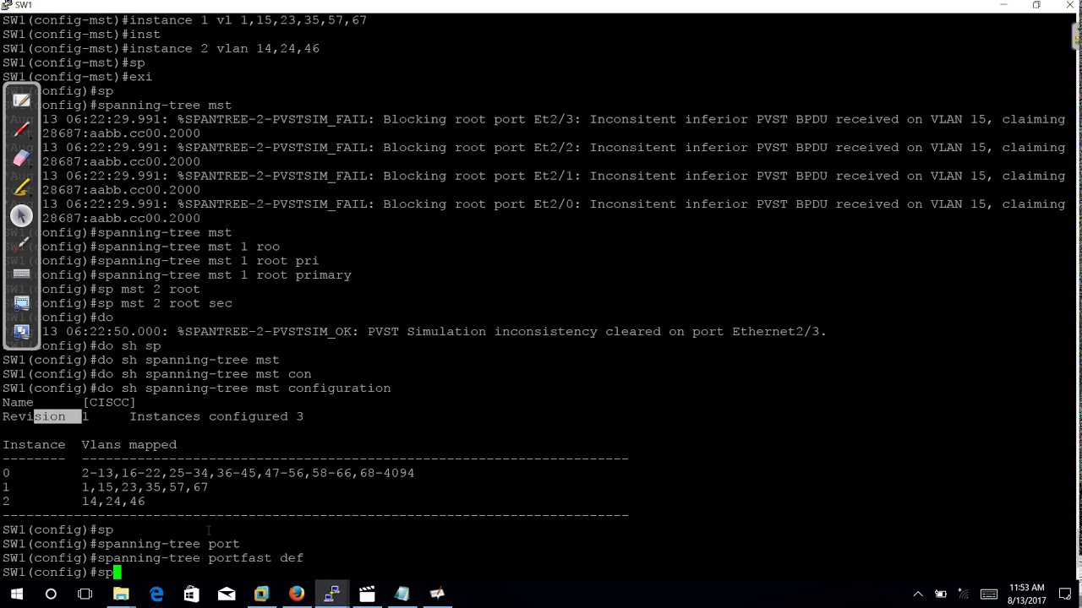Open the clapperboard video app on taskbar

click(x=367, y=594)
